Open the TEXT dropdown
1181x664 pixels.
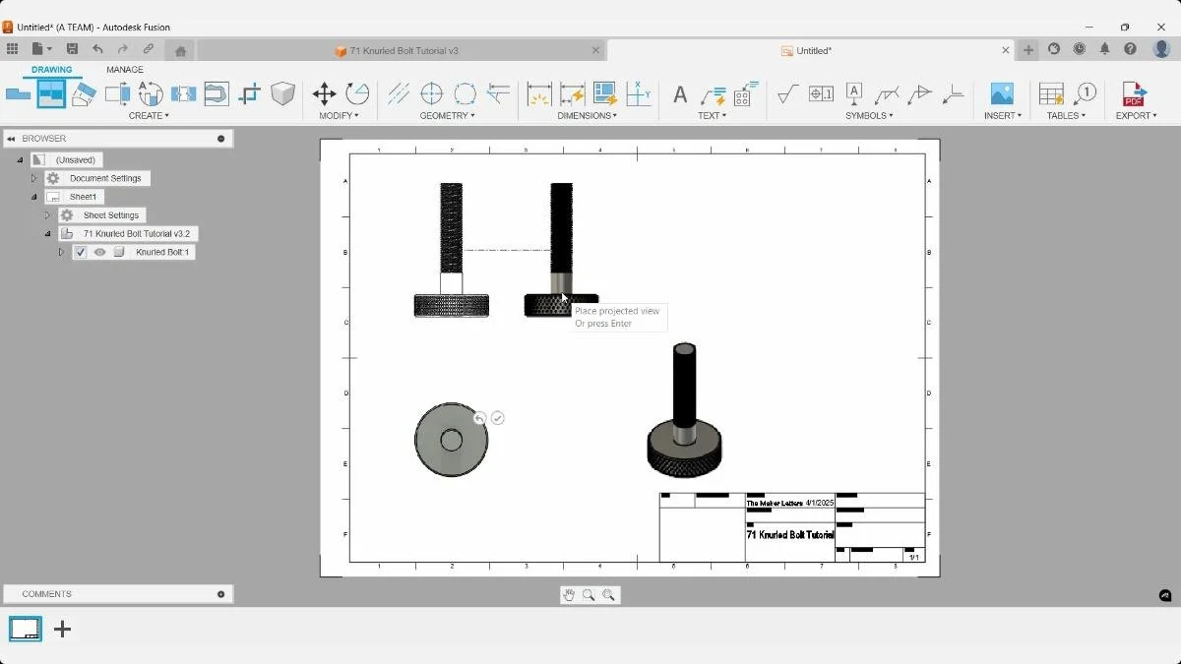pos(713,116)
